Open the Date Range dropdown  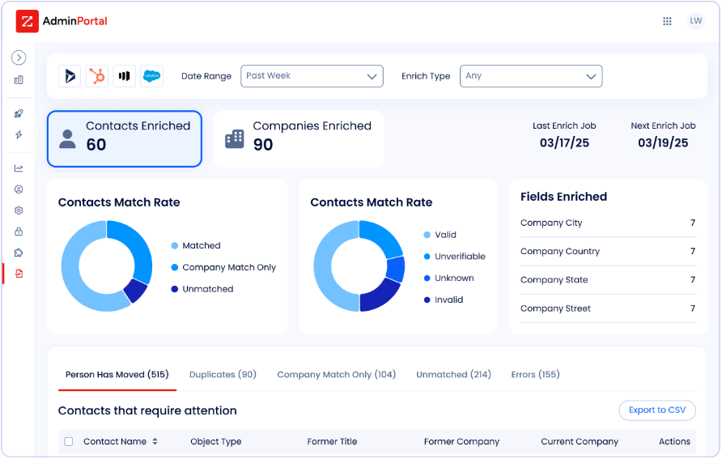click(x=312, y=76)
